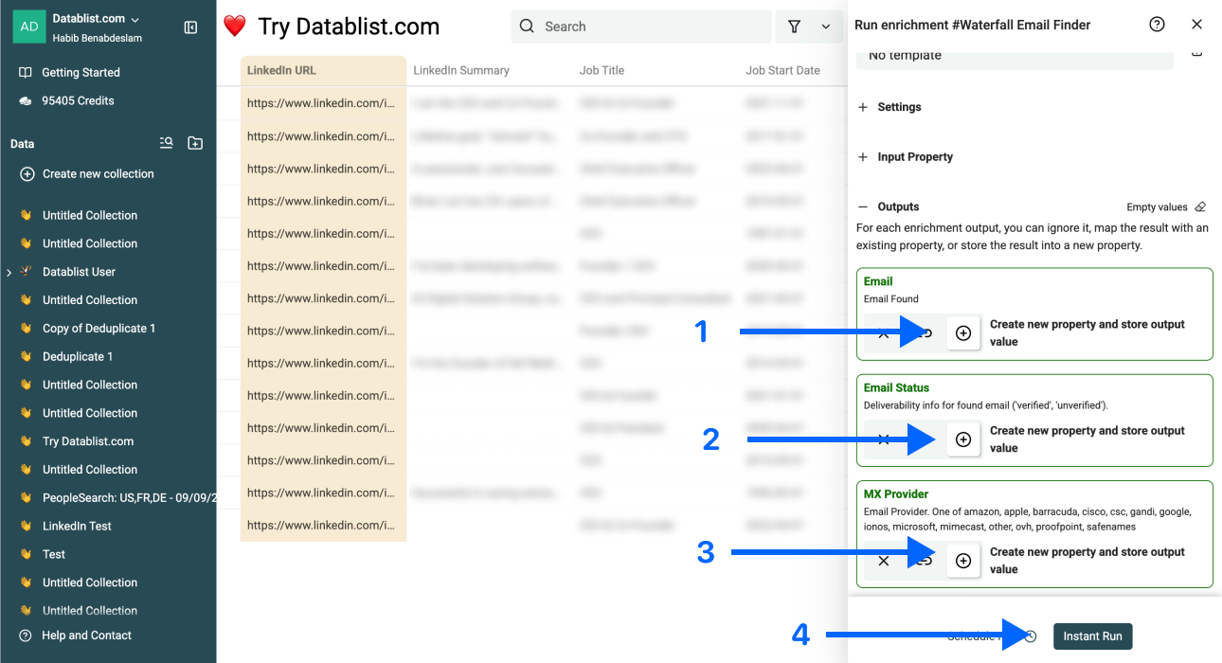Click the X ignore icon for MX Provider output

click(x=883, y=561)
